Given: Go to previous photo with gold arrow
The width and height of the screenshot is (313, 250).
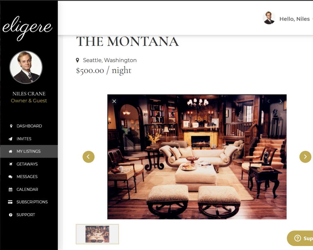Looking at the screenshot, I should point(89,157).
